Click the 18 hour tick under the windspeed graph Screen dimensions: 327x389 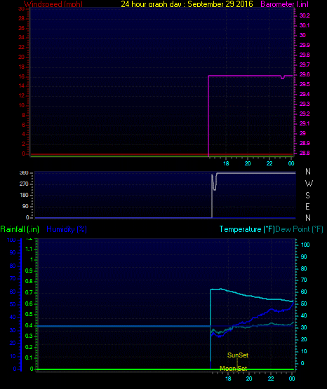pos(226,163)
